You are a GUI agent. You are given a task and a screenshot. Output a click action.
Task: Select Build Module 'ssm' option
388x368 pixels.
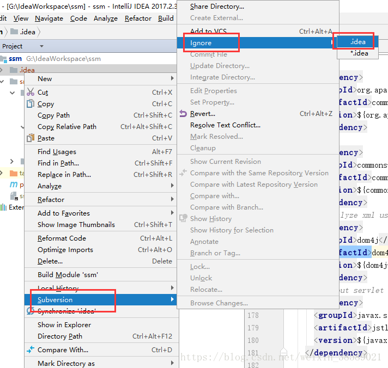[100, 274]
